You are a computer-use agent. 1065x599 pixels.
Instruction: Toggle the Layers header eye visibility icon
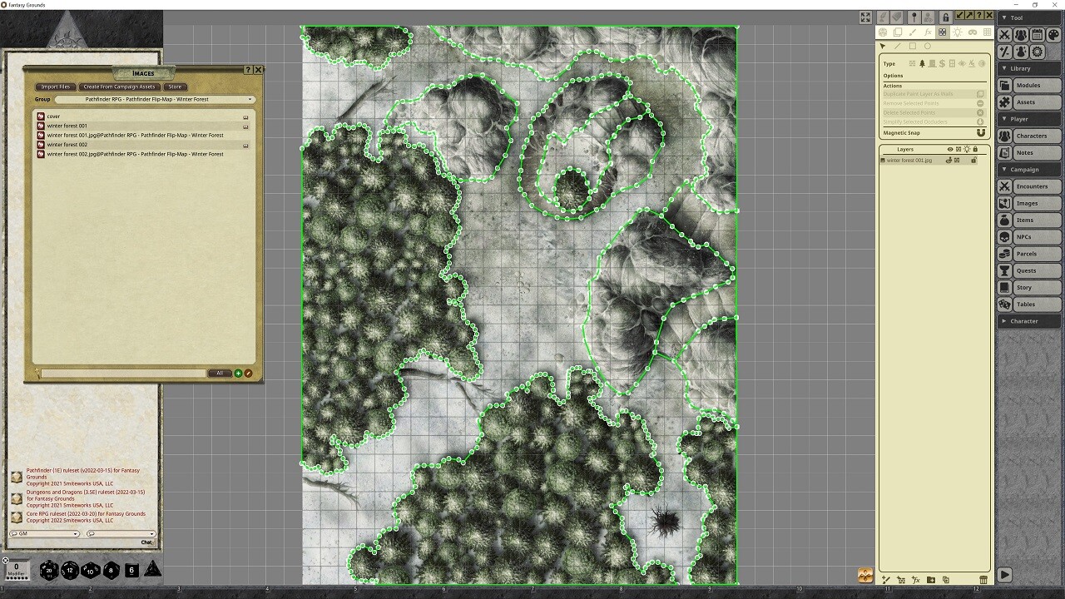tap(950, 150)
